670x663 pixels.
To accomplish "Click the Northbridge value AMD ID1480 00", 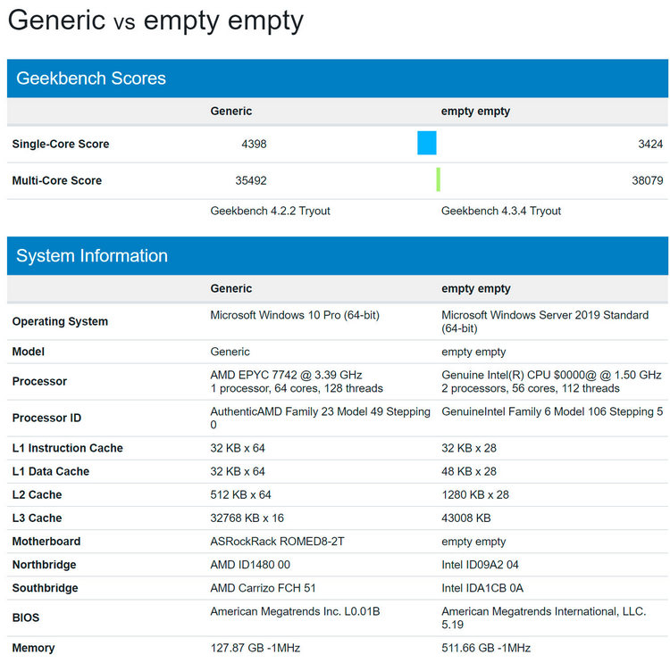I will click(x=250, y=565).
